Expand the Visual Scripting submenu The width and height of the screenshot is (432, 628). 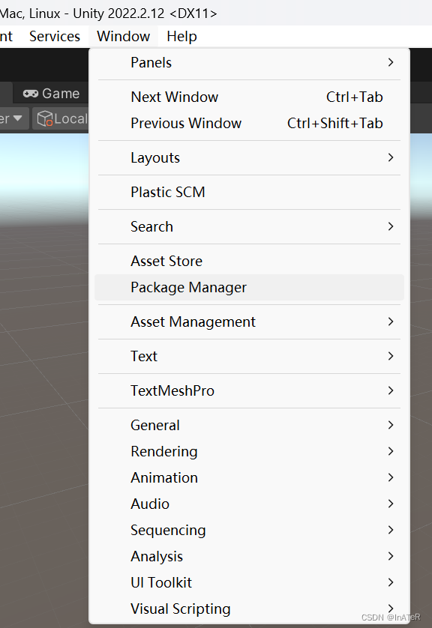[x=389, y=609]
